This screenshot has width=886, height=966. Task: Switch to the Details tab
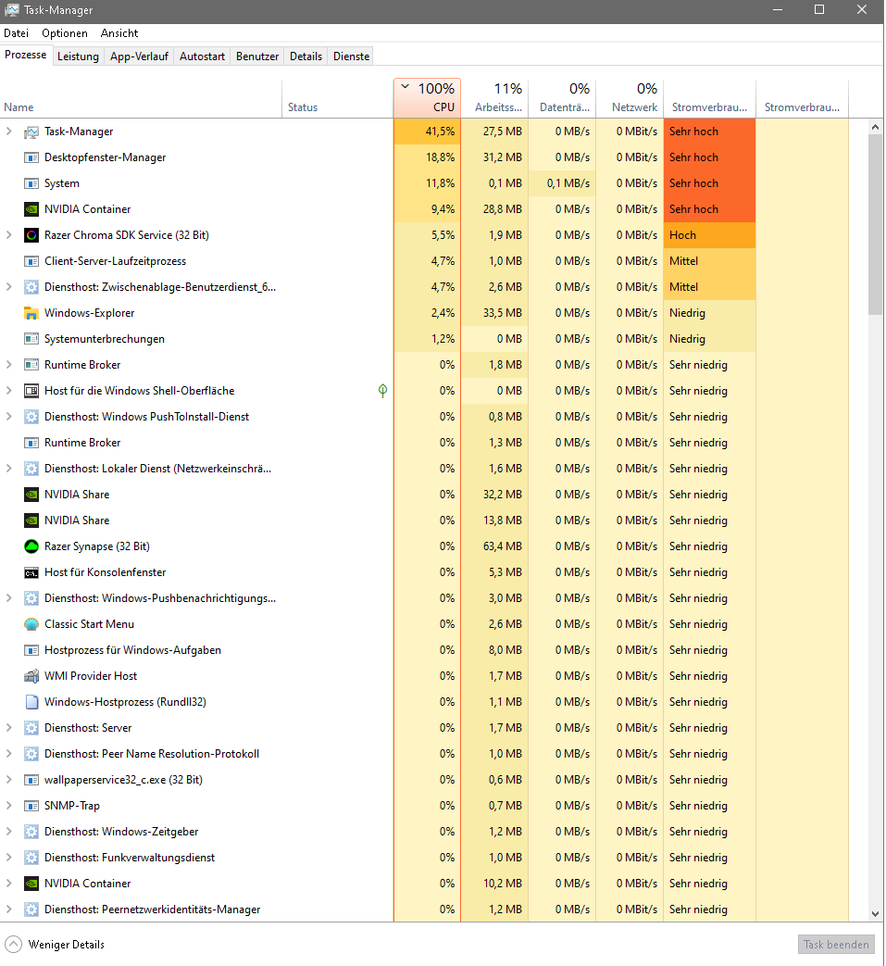point(306,56)
